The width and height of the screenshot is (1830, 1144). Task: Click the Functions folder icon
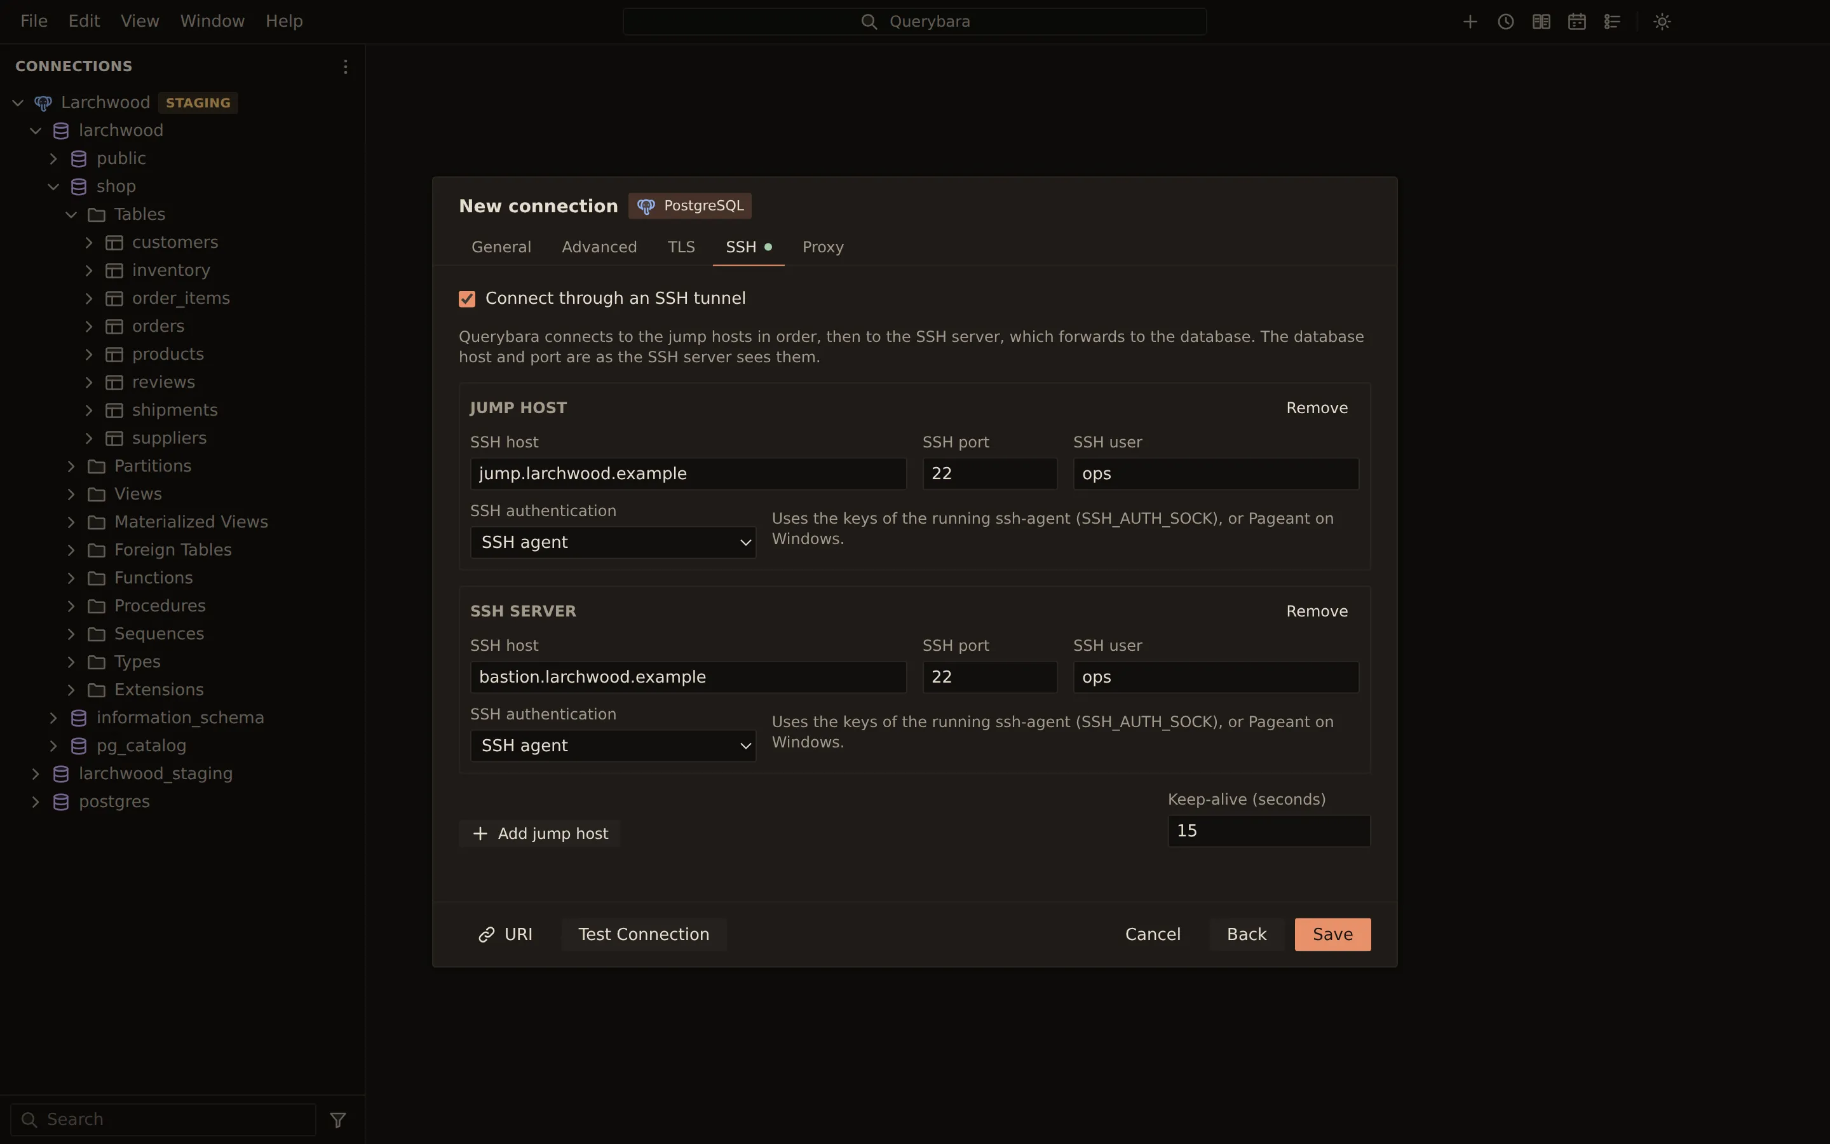coord(96,578)
